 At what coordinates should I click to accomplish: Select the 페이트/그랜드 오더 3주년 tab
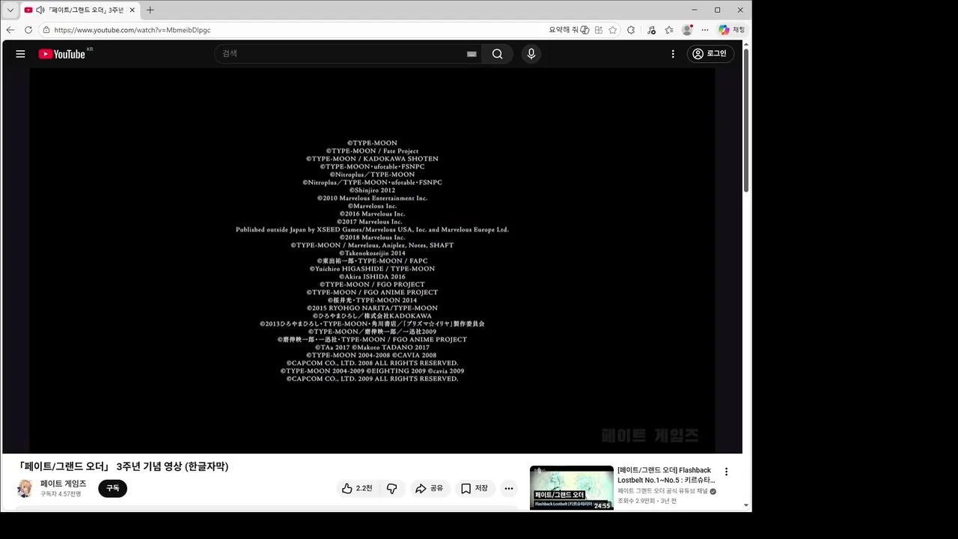tap(79, 10)
